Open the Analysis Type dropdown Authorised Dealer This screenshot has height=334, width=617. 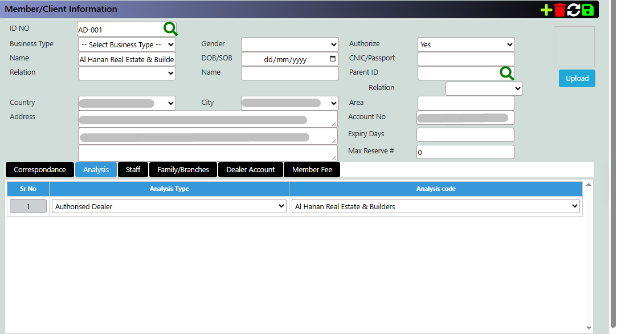tap(169, 206)
